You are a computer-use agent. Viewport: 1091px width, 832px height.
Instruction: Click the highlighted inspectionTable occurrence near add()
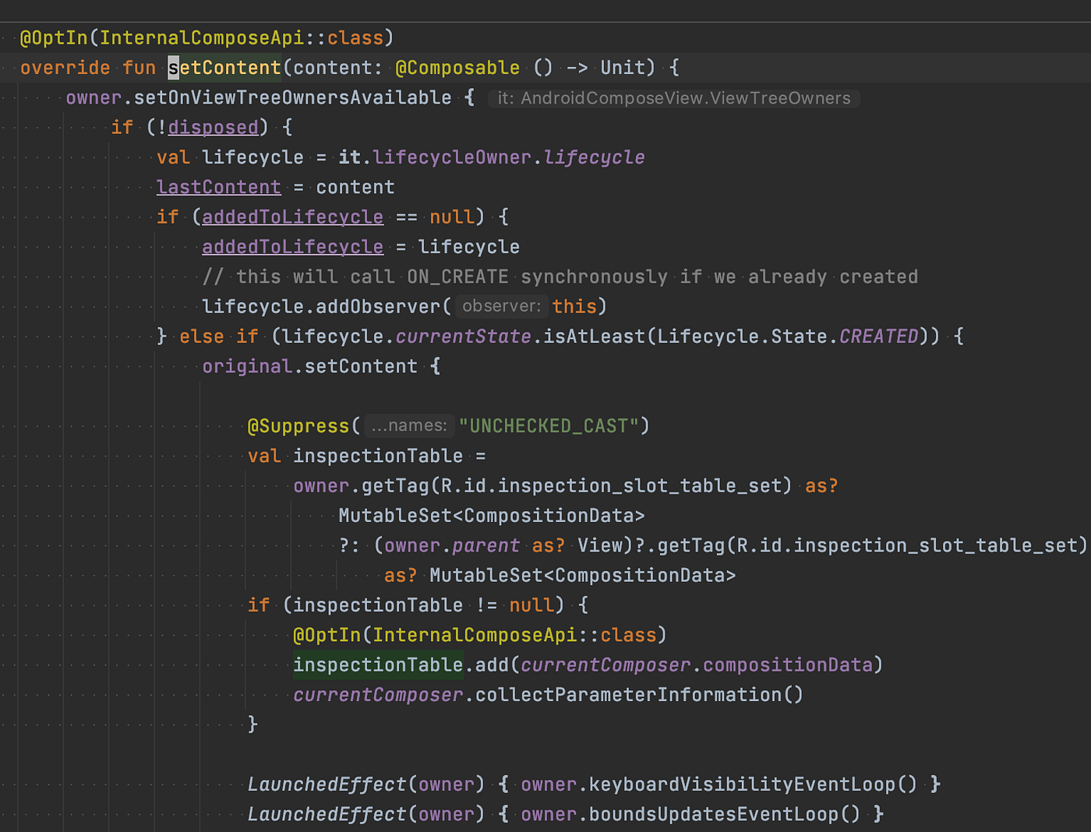378,665
